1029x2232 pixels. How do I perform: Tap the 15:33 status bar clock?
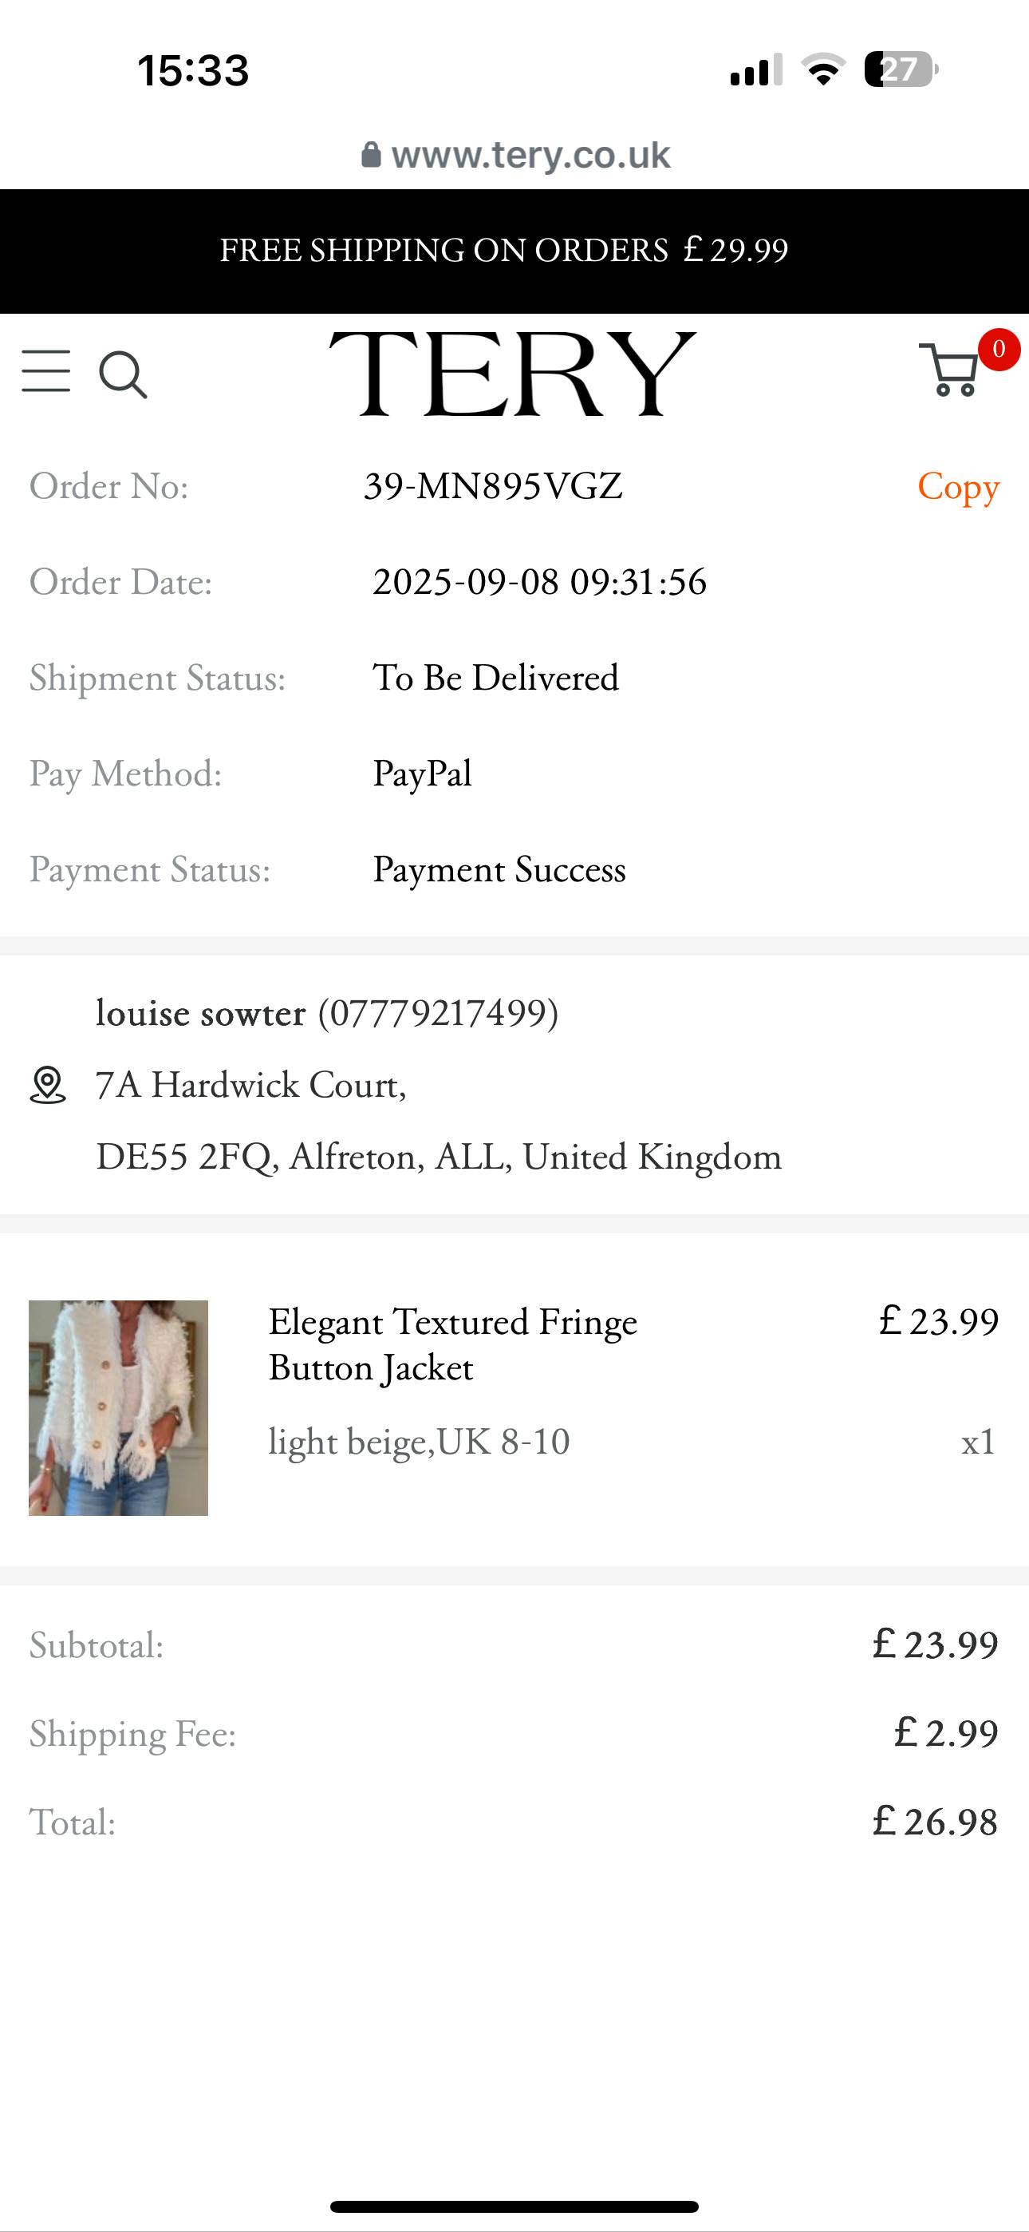pos(193,69)
